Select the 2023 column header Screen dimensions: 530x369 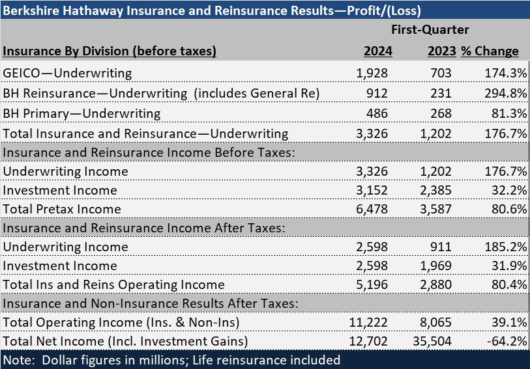click(x=440, y=51)
